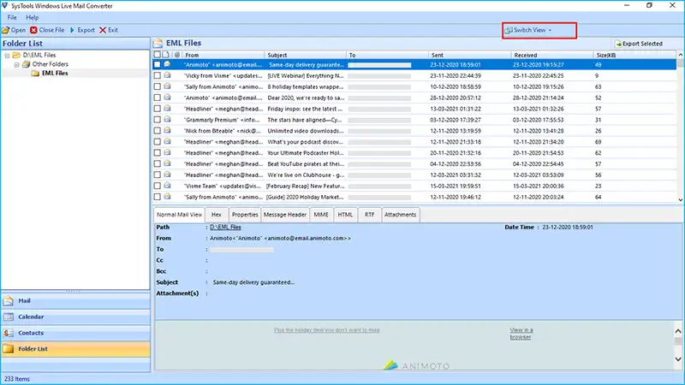This screenshot has height=385, width=685.
Task: Click the Exit toolbar button
Action: tap(109, 30)
